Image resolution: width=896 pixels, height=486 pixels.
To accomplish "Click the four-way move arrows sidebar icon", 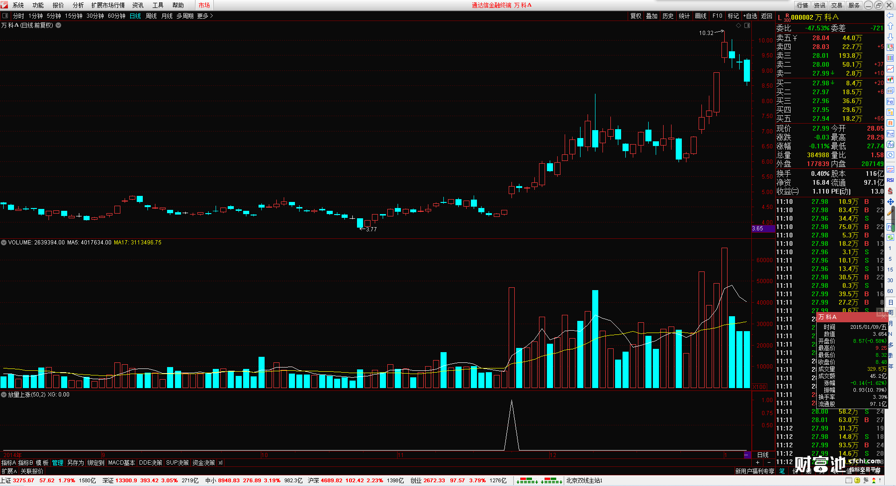I will pos(890,201).
